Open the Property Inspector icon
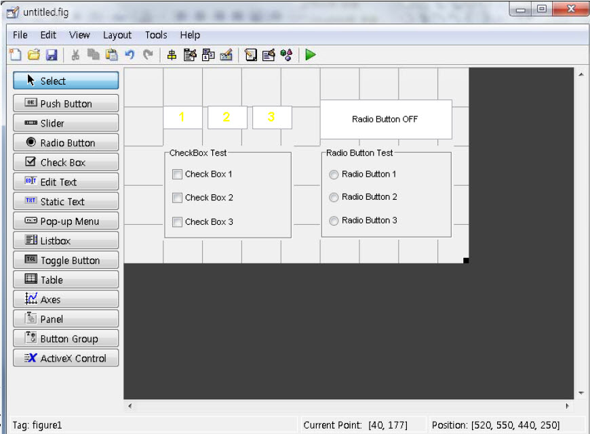Screen dimensions: 590x434 269,55
